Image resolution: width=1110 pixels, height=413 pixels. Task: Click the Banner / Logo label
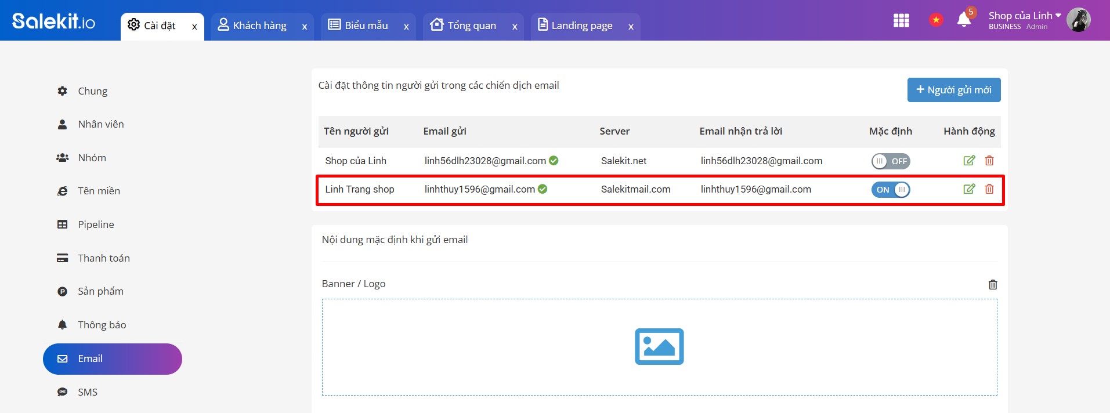coord(354,284)
